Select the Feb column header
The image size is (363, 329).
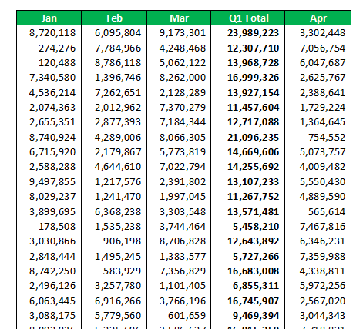coord(114,18)
